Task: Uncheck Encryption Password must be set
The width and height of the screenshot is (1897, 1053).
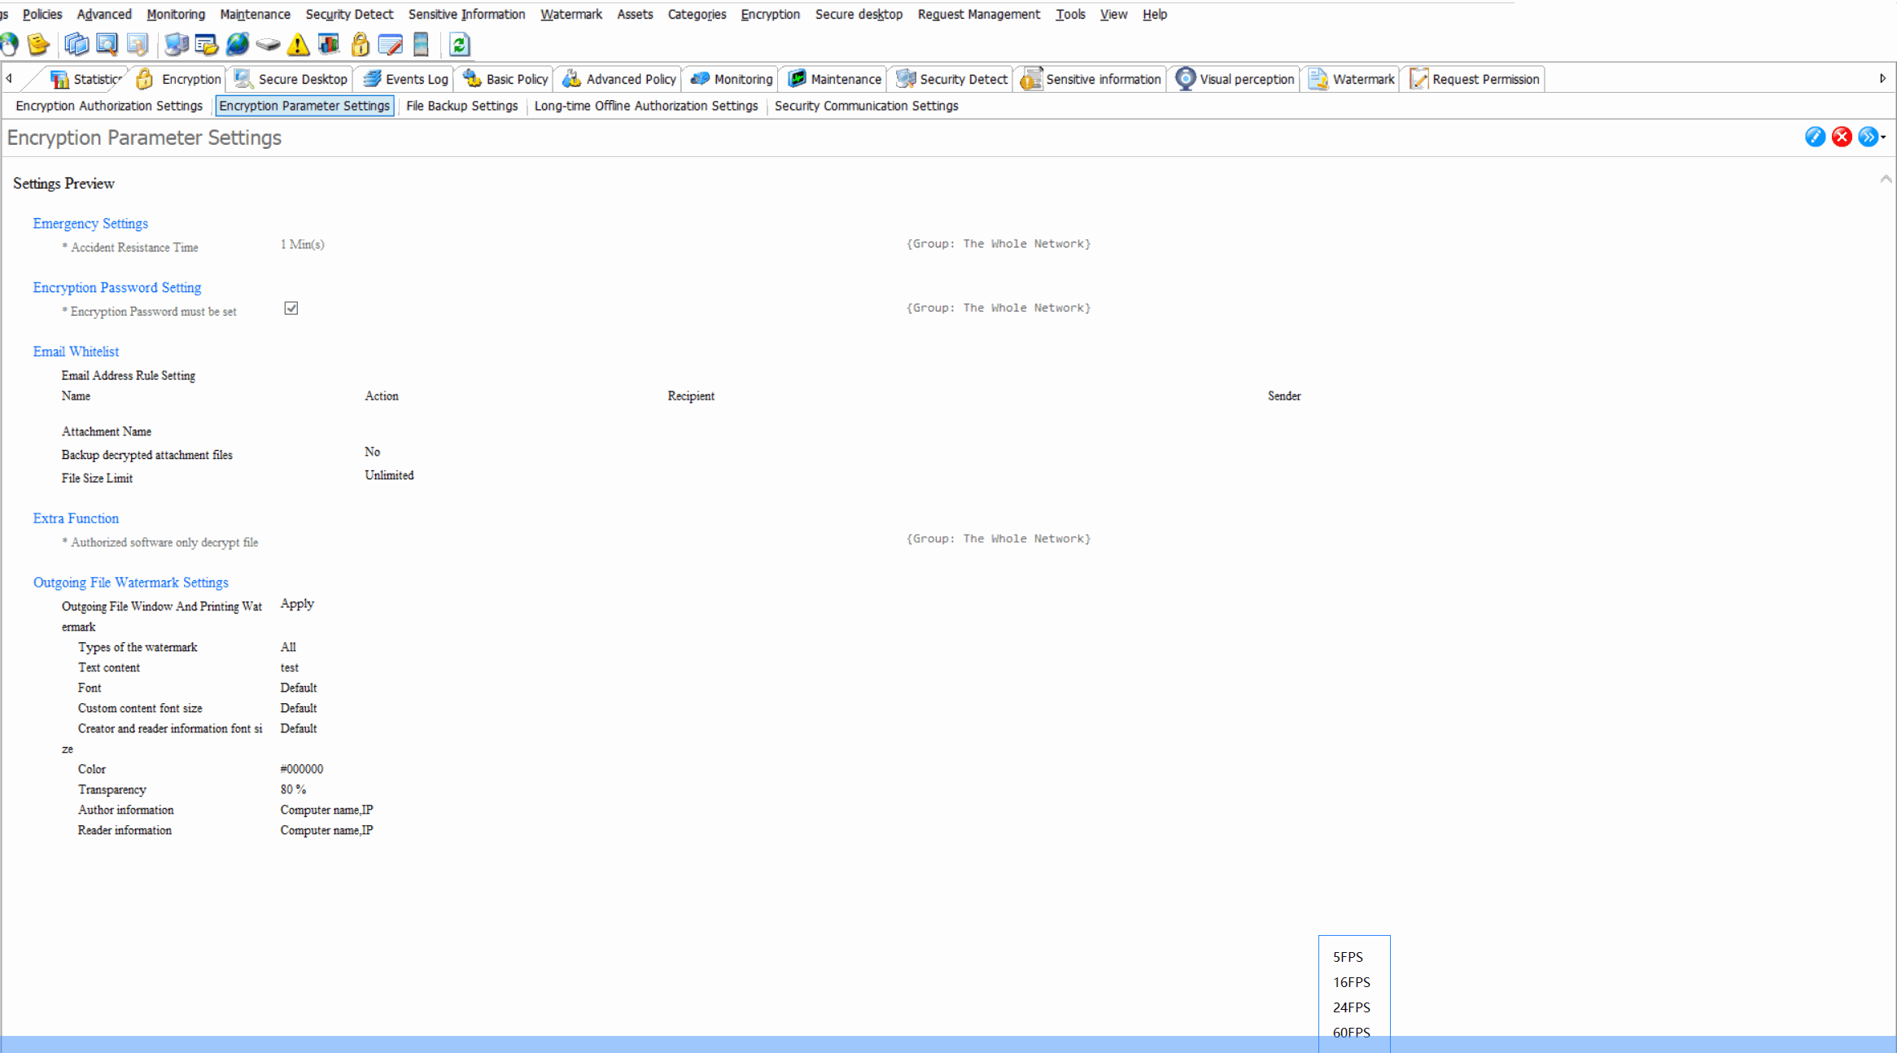Action: [x=291, y=308]
